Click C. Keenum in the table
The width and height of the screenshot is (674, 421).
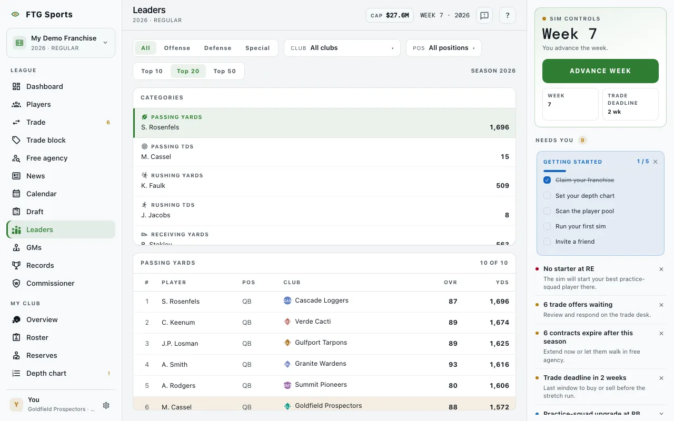[x=179, y=322]
